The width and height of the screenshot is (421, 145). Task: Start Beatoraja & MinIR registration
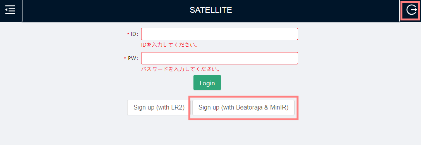[x=243, y=108]
